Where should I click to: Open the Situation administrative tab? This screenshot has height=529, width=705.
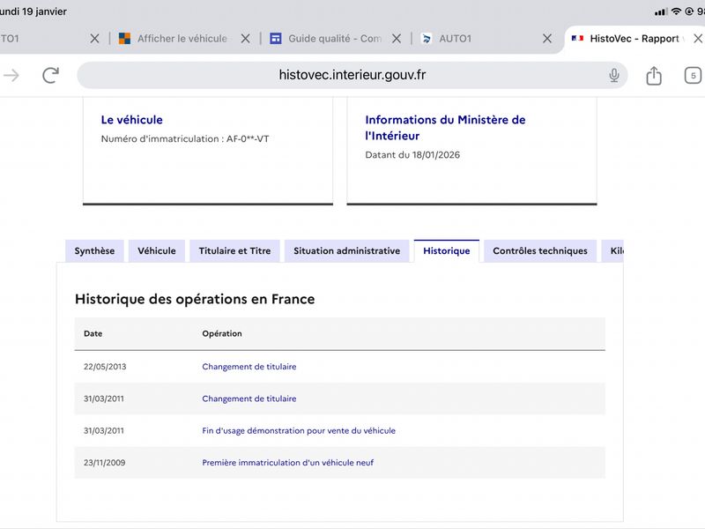[346, 251]
